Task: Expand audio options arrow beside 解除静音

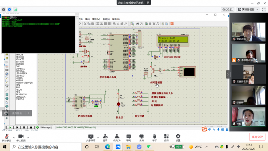Action: pyautogui.click(x=14, y=138)
